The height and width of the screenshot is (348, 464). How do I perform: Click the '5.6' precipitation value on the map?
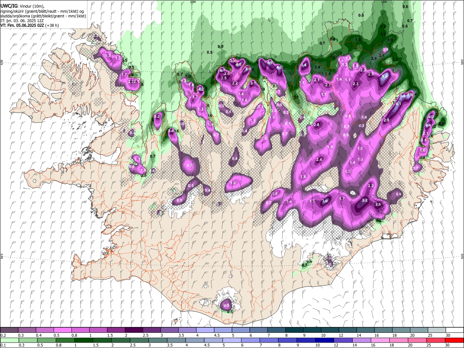pyautogui.click(x=385, y=76)
